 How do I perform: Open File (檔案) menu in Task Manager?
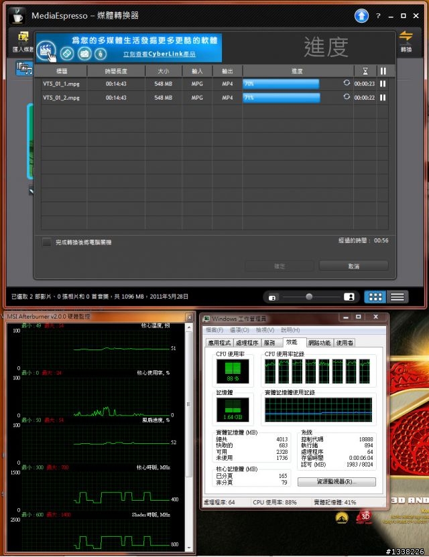pyautogui.click(x=214, y=330)
